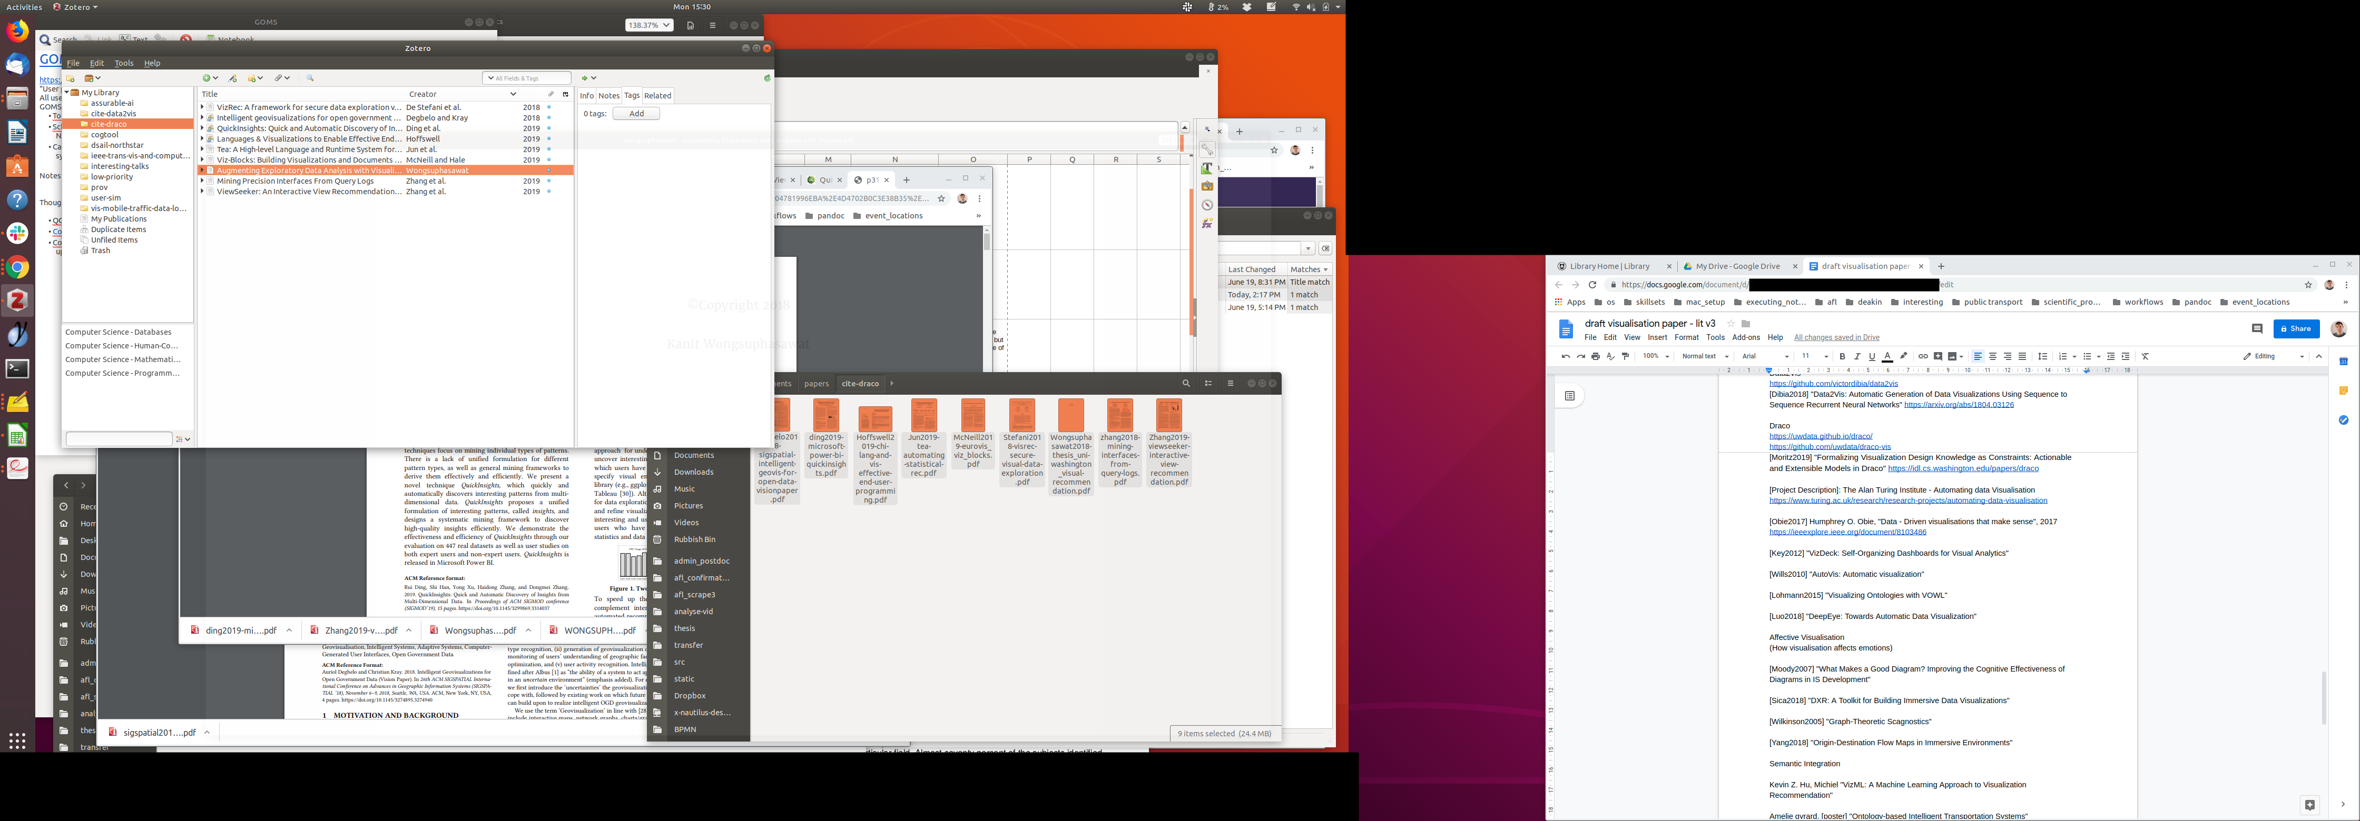Screen dimensions: 2360x821
Task: Click Zotero New Collection icon
Action: [x=71, y=79]
